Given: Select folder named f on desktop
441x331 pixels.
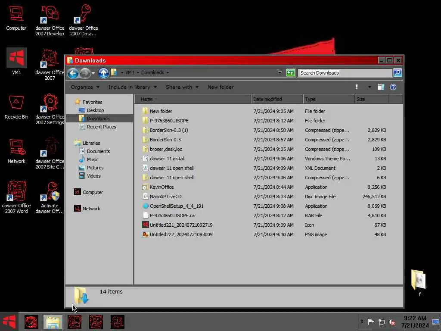Looking at the screenshot, I should pyautogui.click(x=419, y=283).
